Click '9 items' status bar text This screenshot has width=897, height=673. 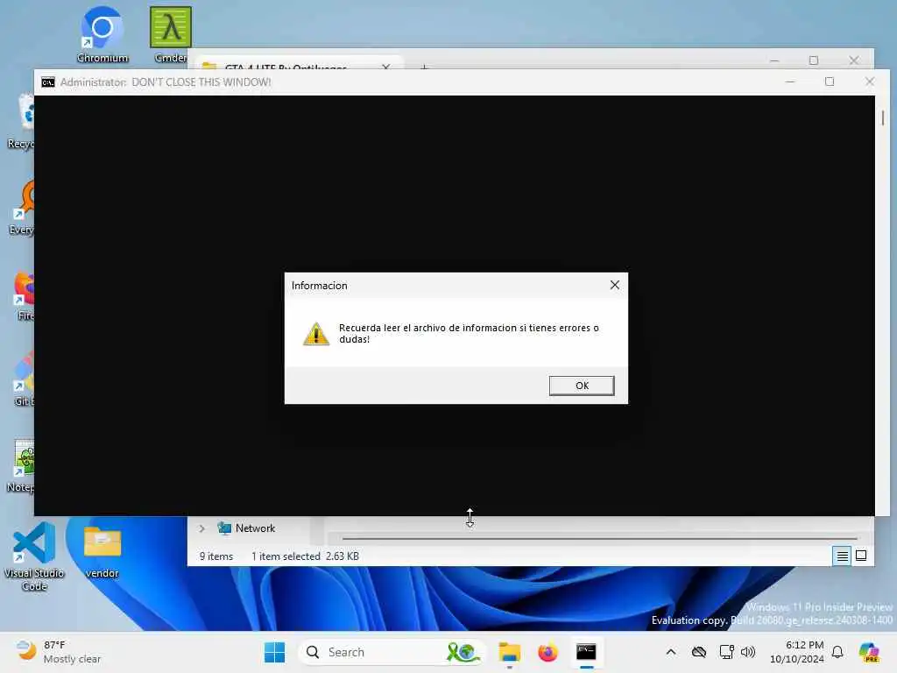[216, 556]
